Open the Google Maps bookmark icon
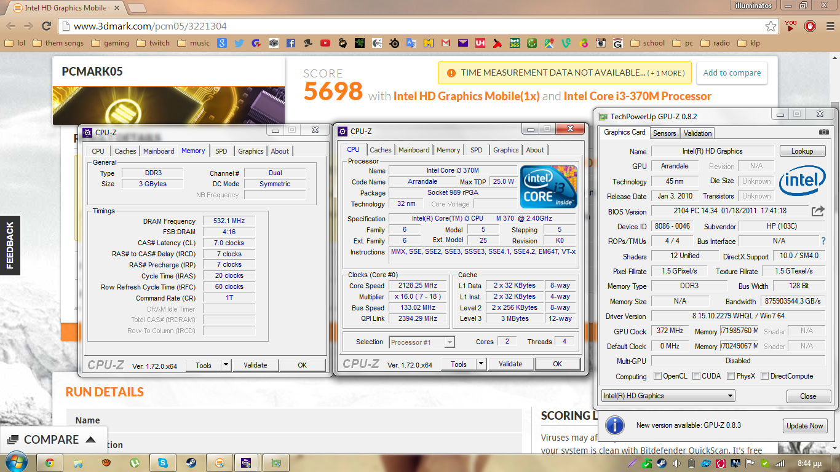Image resolution: width=840 pixels, height=472 pixels. pyautogui.click(x=549, y=43)
